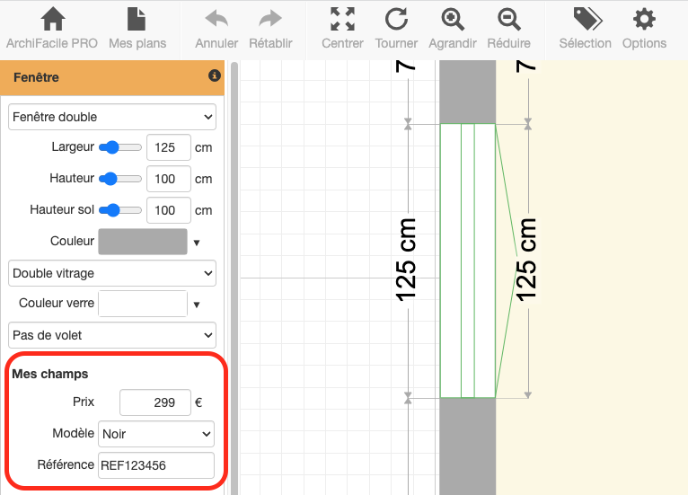The image size is (688, 495).
Task: Expand the Double vitrage dropdown
Action: [x=112, y=273]
